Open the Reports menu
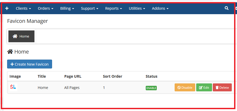Image resolution: width=237 pixels, height=111 pixels. (113, 8)
